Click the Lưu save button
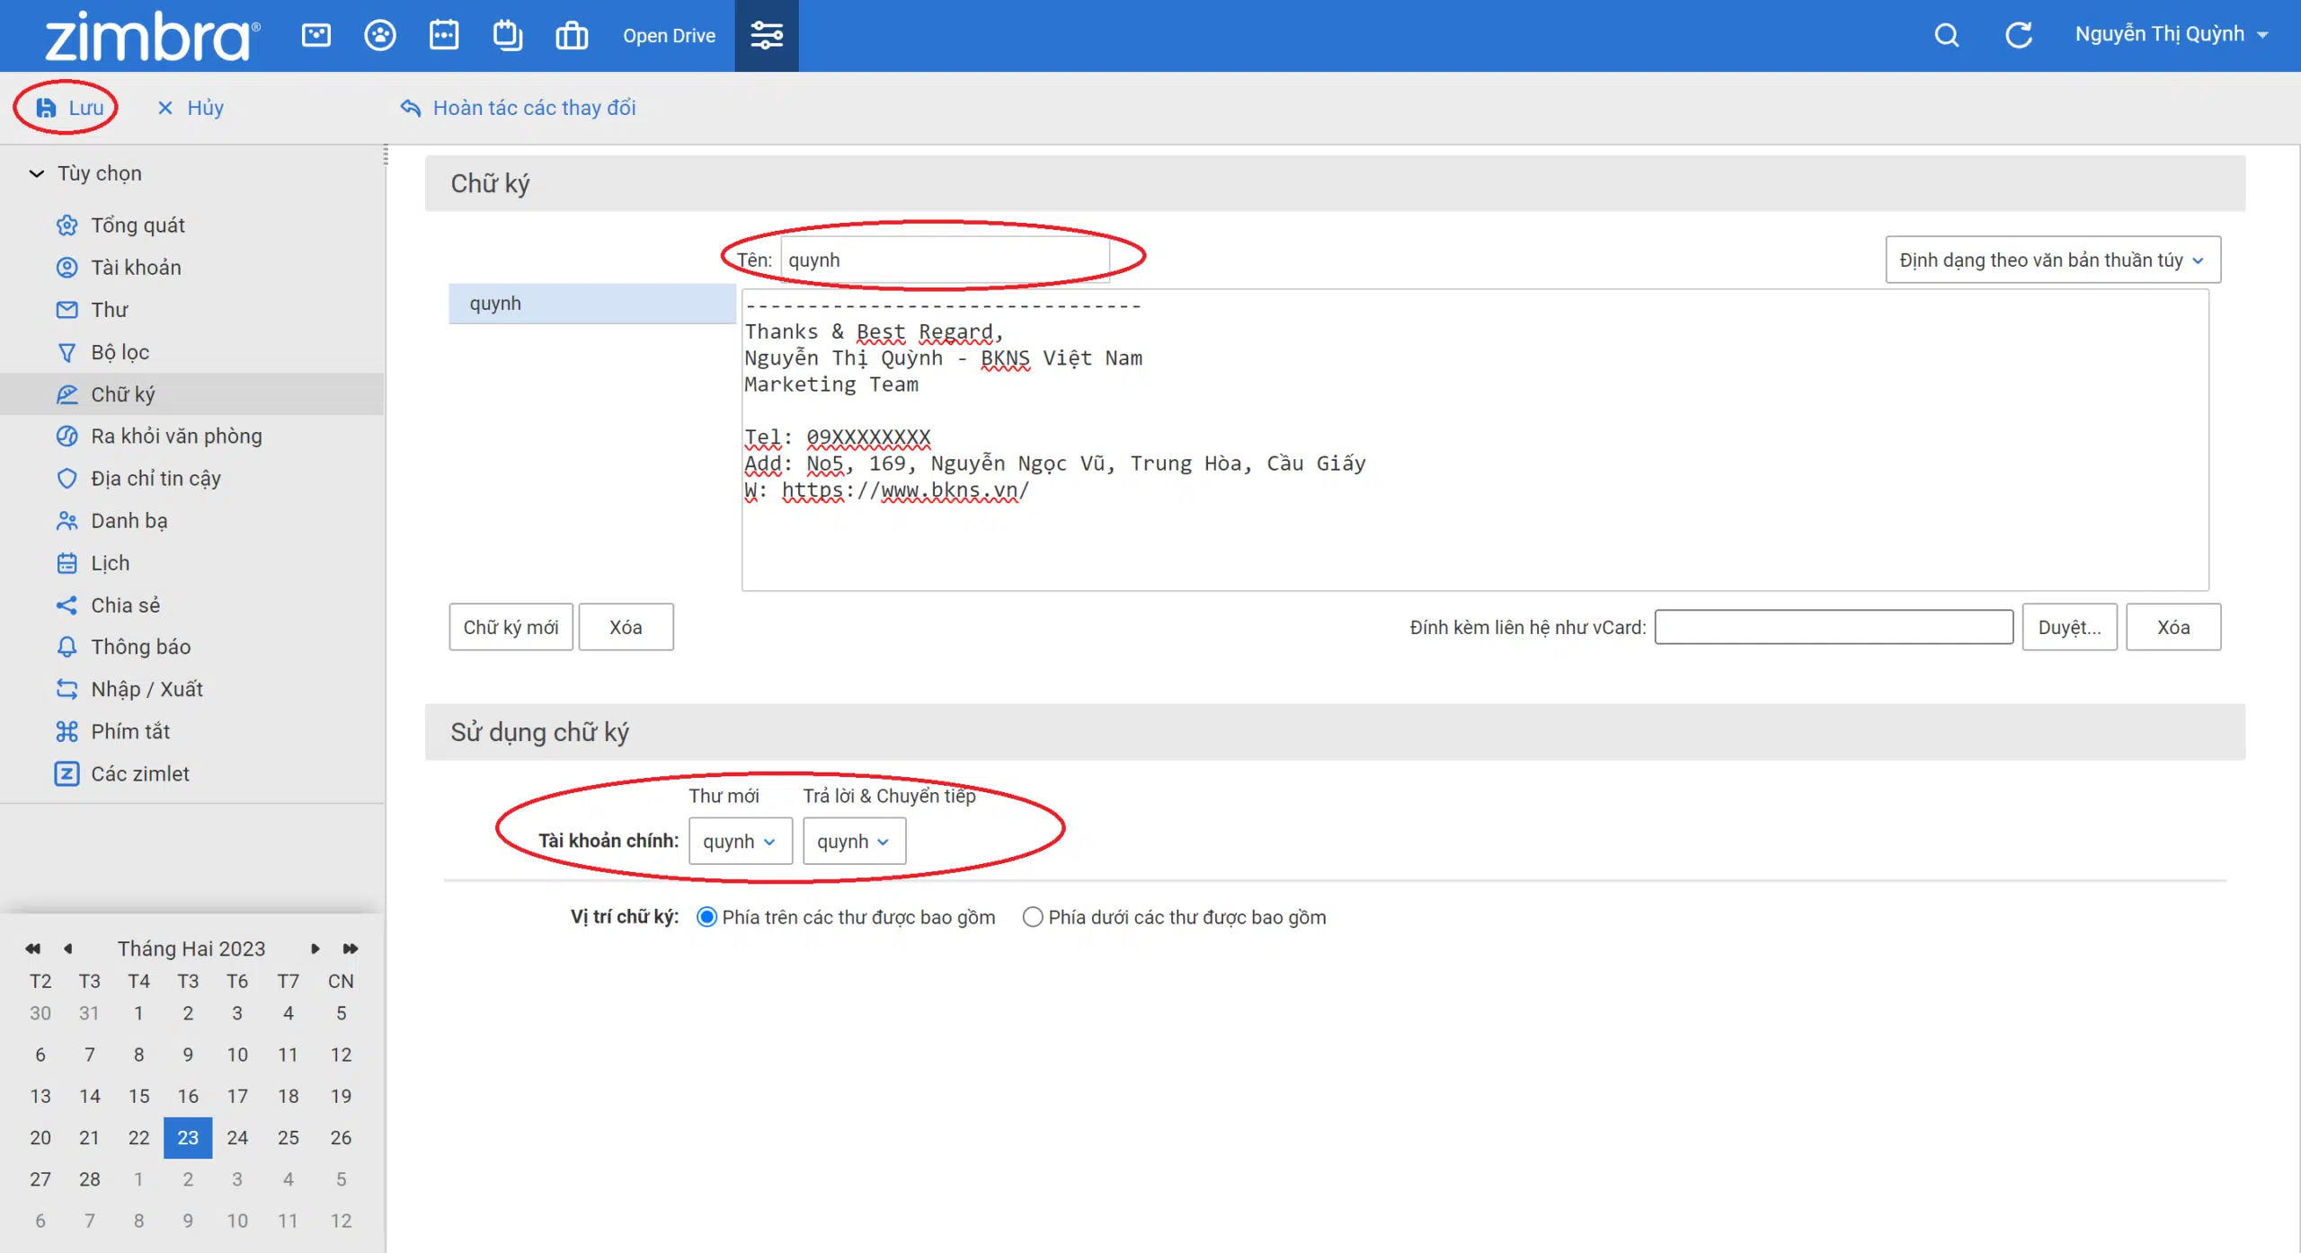The image size is (2301, 1253). [69, 108]
